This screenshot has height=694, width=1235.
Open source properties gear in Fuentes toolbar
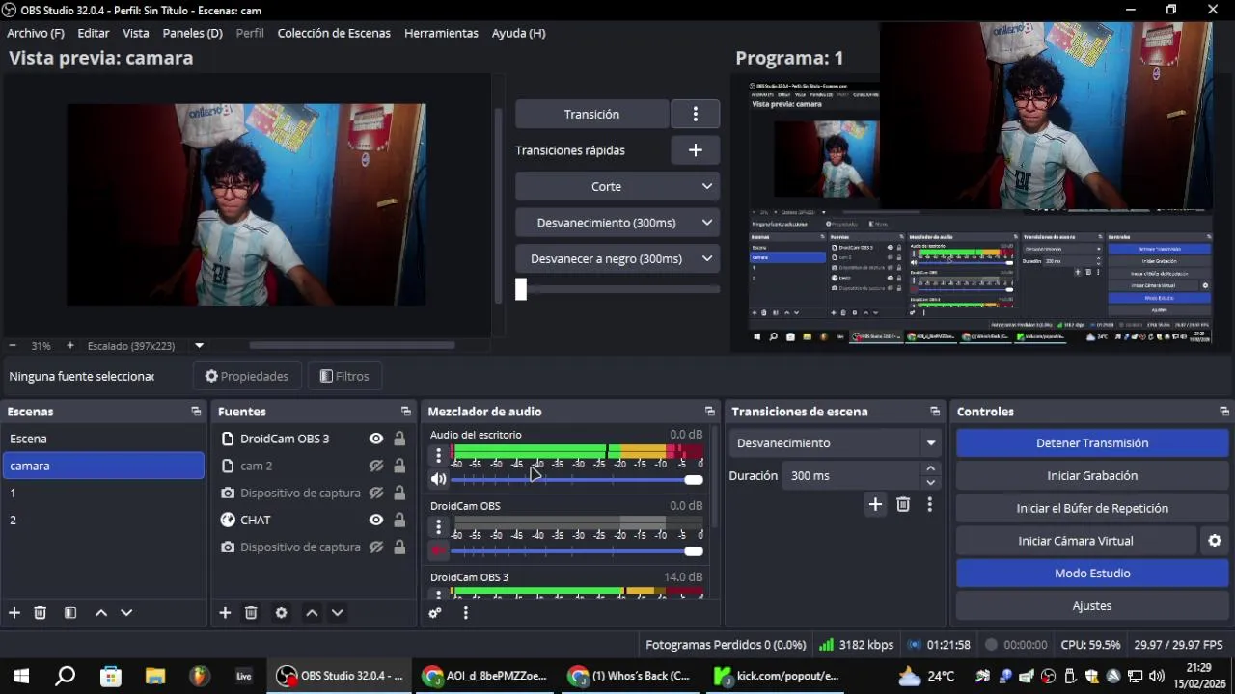pyautogui.click(x=281, y=613)
